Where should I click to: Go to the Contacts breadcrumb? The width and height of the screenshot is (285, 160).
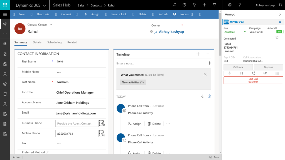(96, 6)
